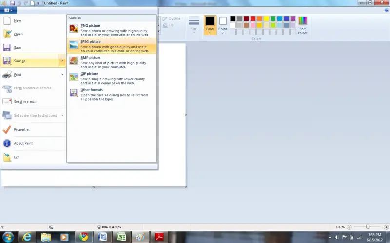Image resolution: width=390 pixels, height=243 pixels.
Task: Click the Edit colors rainbow icon
Action: (x=303, y=21)
